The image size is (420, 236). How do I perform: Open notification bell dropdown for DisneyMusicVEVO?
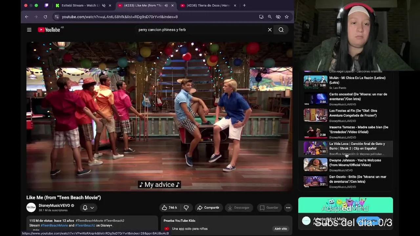coord(88,207)
